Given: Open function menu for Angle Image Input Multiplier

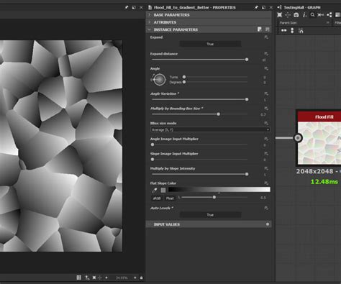Looking at the screenshot, I should click(266, 139).
